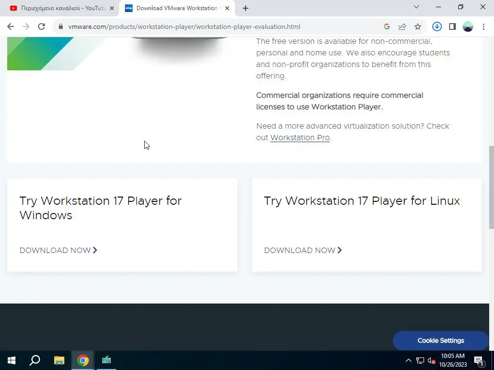494x370 pixels.
Task: Click the Linux Download Now chevron arrow
Action: [339, 250]
